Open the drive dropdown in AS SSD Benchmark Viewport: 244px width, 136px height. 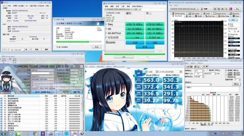(x=118, y=9)
